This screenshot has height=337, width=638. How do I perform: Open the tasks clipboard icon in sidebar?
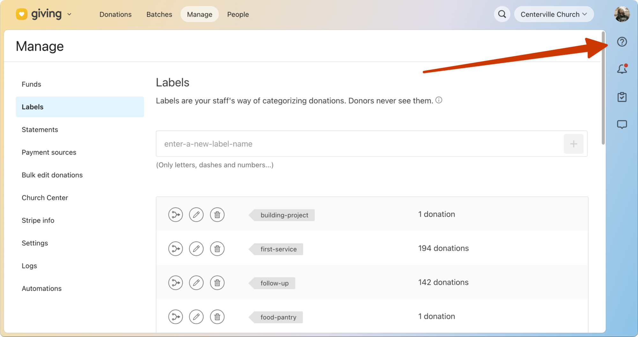[x=622, y=97]
